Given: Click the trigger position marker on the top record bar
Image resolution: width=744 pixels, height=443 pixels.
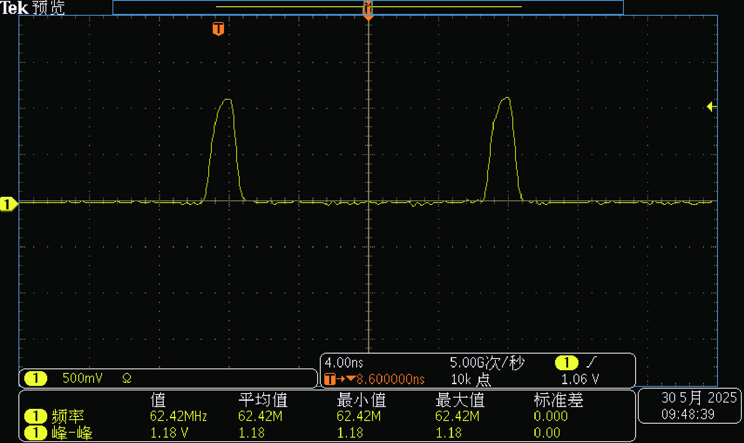Looking at the screenshot, I should 368,8.
